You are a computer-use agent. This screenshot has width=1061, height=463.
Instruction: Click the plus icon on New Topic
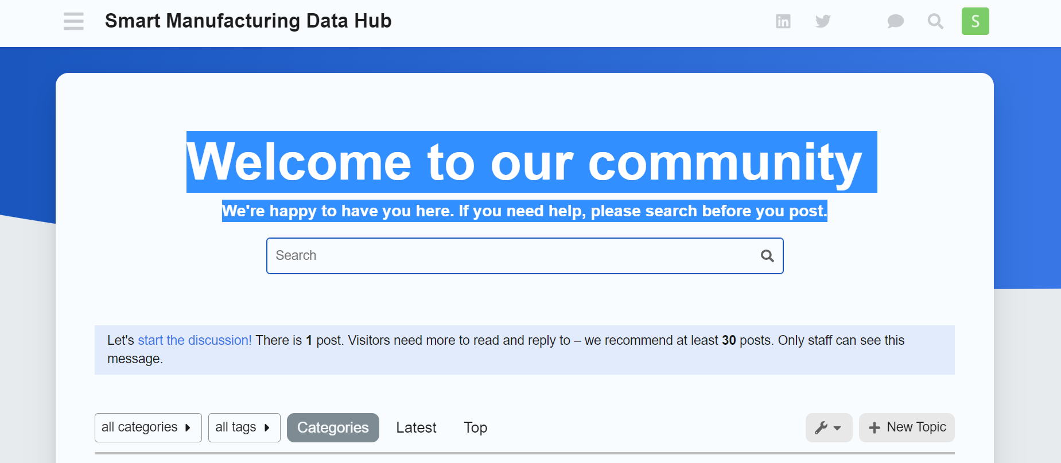coord(874,427)
